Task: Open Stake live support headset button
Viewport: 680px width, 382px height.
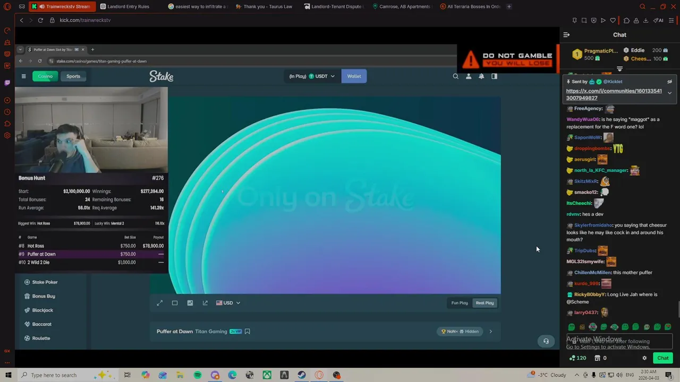Action: 546,341
